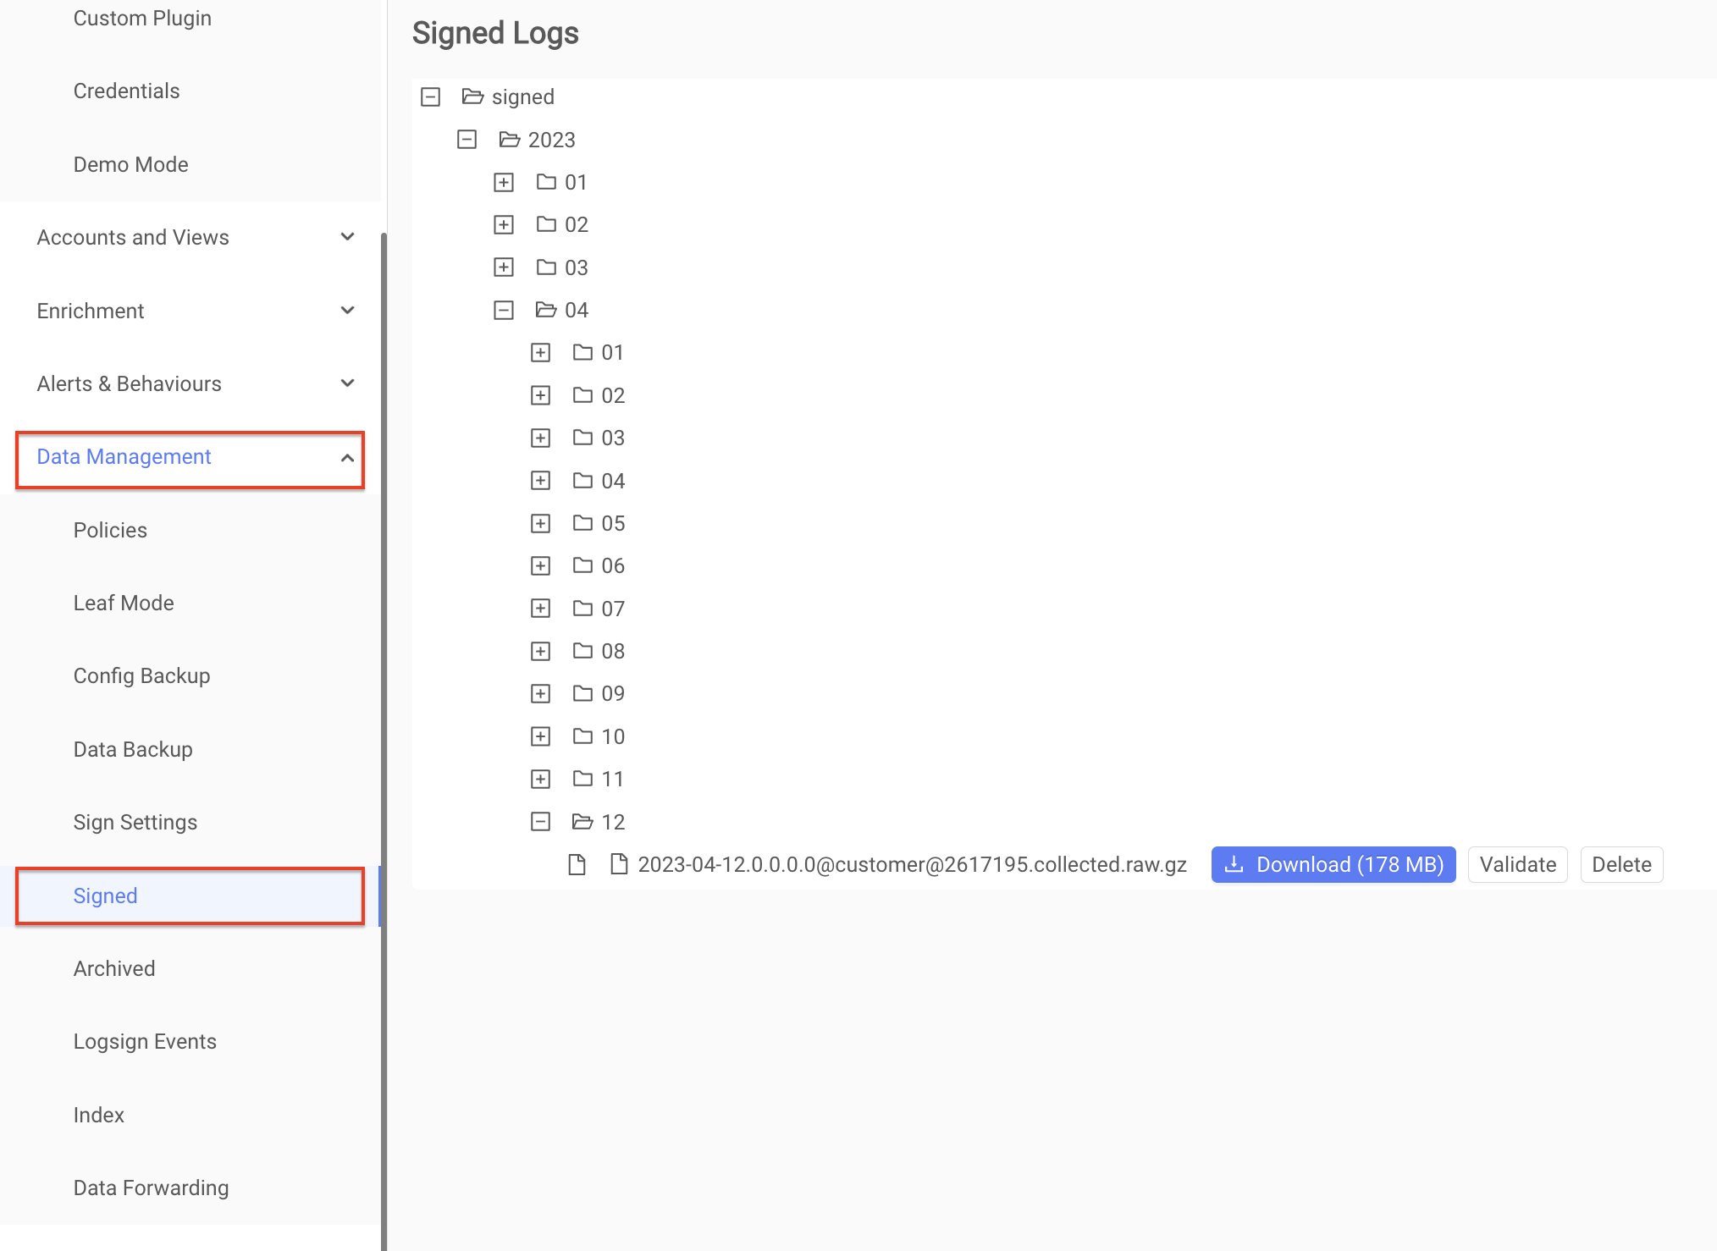This screenshot has width=1717, height=1251.
Task: Open Logsign Events page
Action: 145,1041
